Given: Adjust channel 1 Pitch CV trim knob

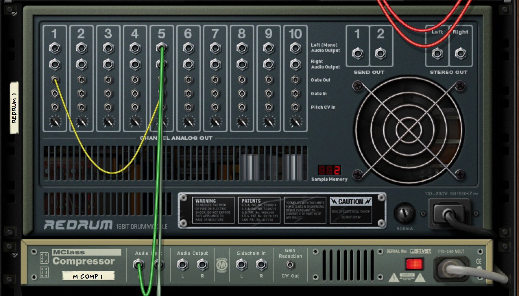Looking at the screenshot, I should pyautogui.click(x=55, y=121).
